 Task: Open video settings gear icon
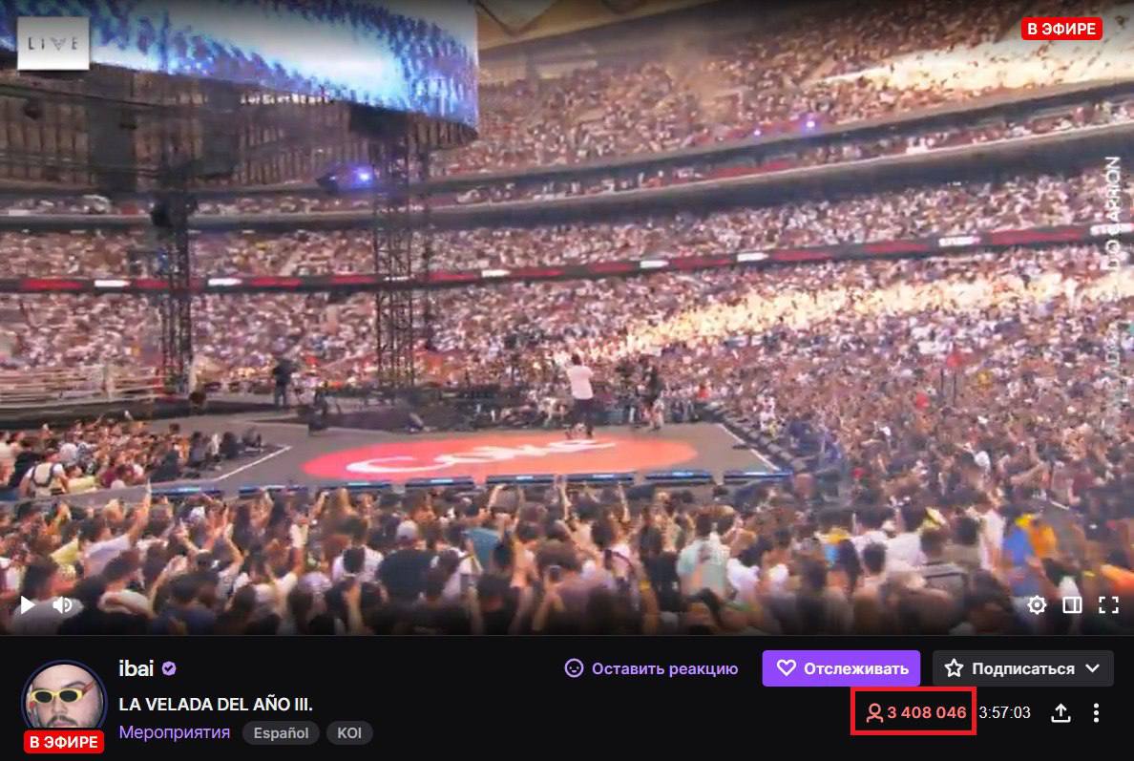[x=1037, y=604]
